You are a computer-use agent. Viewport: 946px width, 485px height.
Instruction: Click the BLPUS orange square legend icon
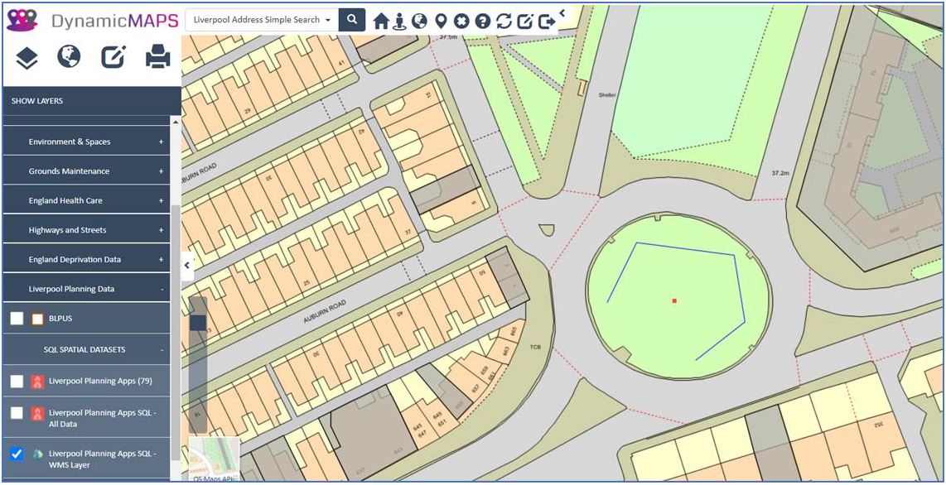point(37,319)
